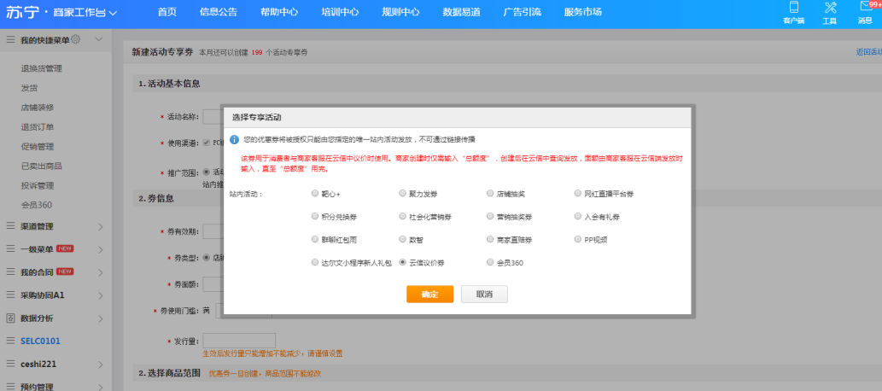Select the 群聊红包雨 radio option
The width and height of the screenshot is (882, 391).
coord(314,239)
